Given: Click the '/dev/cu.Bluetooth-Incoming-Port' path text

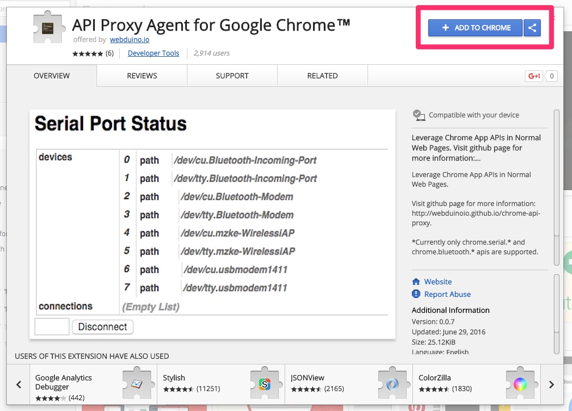Looking at the screenshot, I should tap(245, 160).
